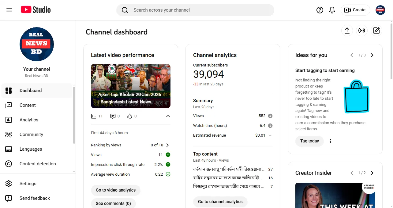Click the Create button

[355, 10]
